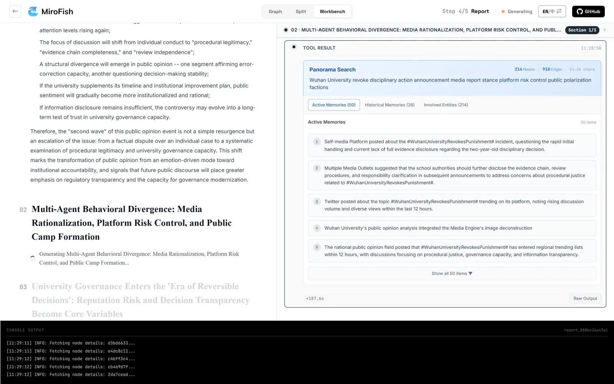Switch to Graph view
Image resolution: width=614 pixels, height=384 pixels.
tap(275, 12)
